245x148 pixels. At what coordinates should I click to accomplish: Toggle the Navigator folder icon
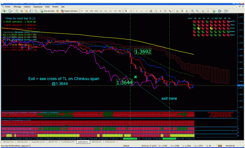26,11
